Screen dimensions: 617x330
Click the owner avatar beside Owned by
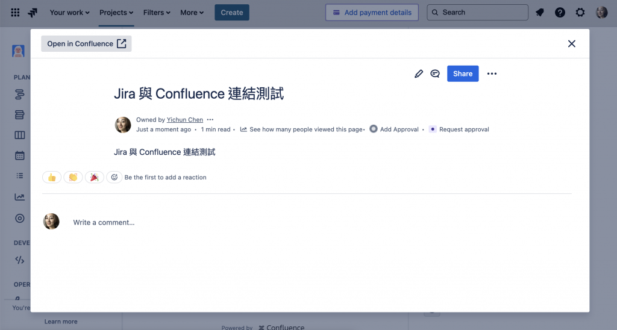(123, 125)
